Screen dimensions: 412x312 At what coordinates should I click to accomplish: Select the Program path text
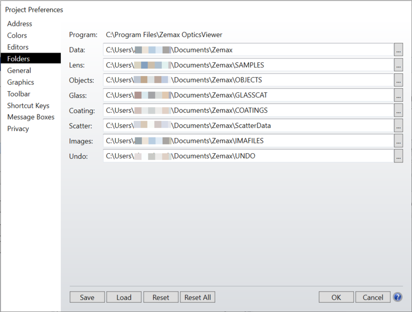164,35
